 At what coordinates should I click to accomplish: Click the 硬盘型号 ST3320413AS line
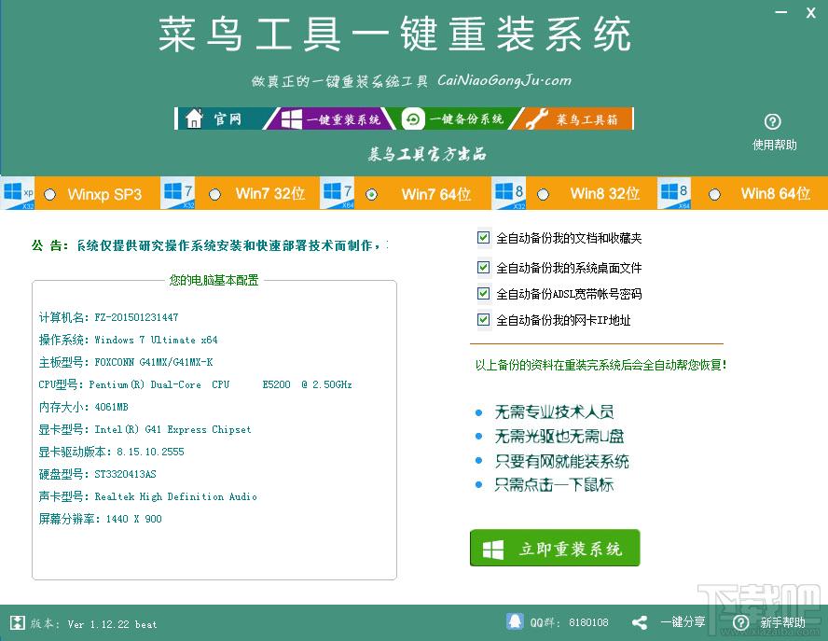(x=98, y=474)
